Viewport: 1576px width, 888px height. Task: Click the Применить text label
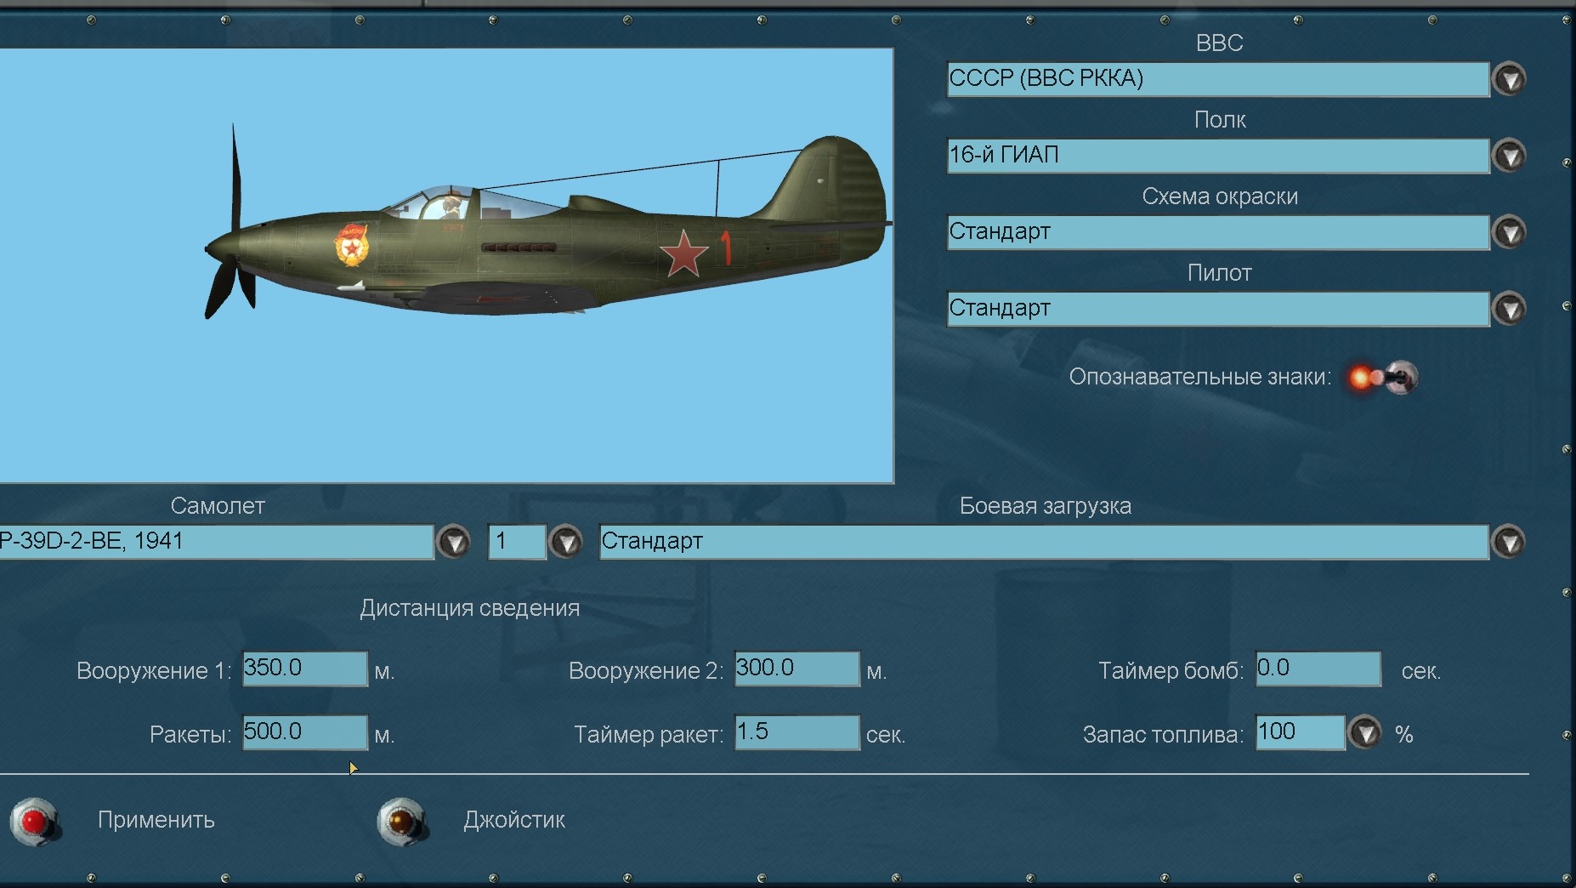point(156,820)
